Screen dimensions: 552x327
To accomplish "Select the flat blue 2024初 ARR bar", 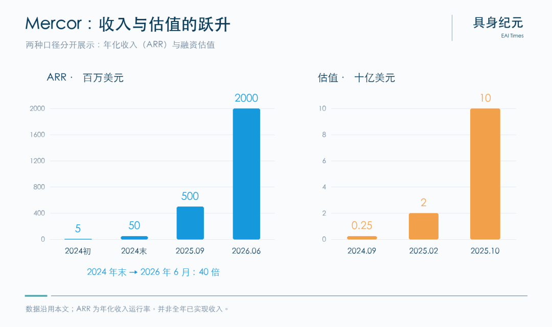I will point(78,239).
